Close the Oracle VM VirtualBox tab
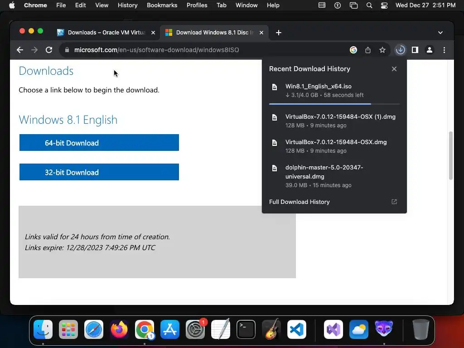The width and height of the screenshot is (464, 348). click(153, 33)
